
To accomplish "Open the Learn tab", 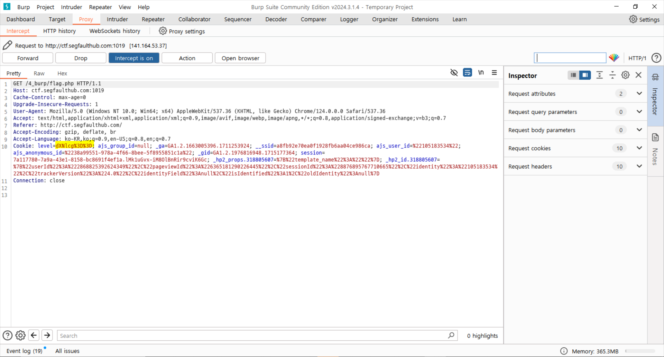I will pyautogui.click(x=459, y=19).
